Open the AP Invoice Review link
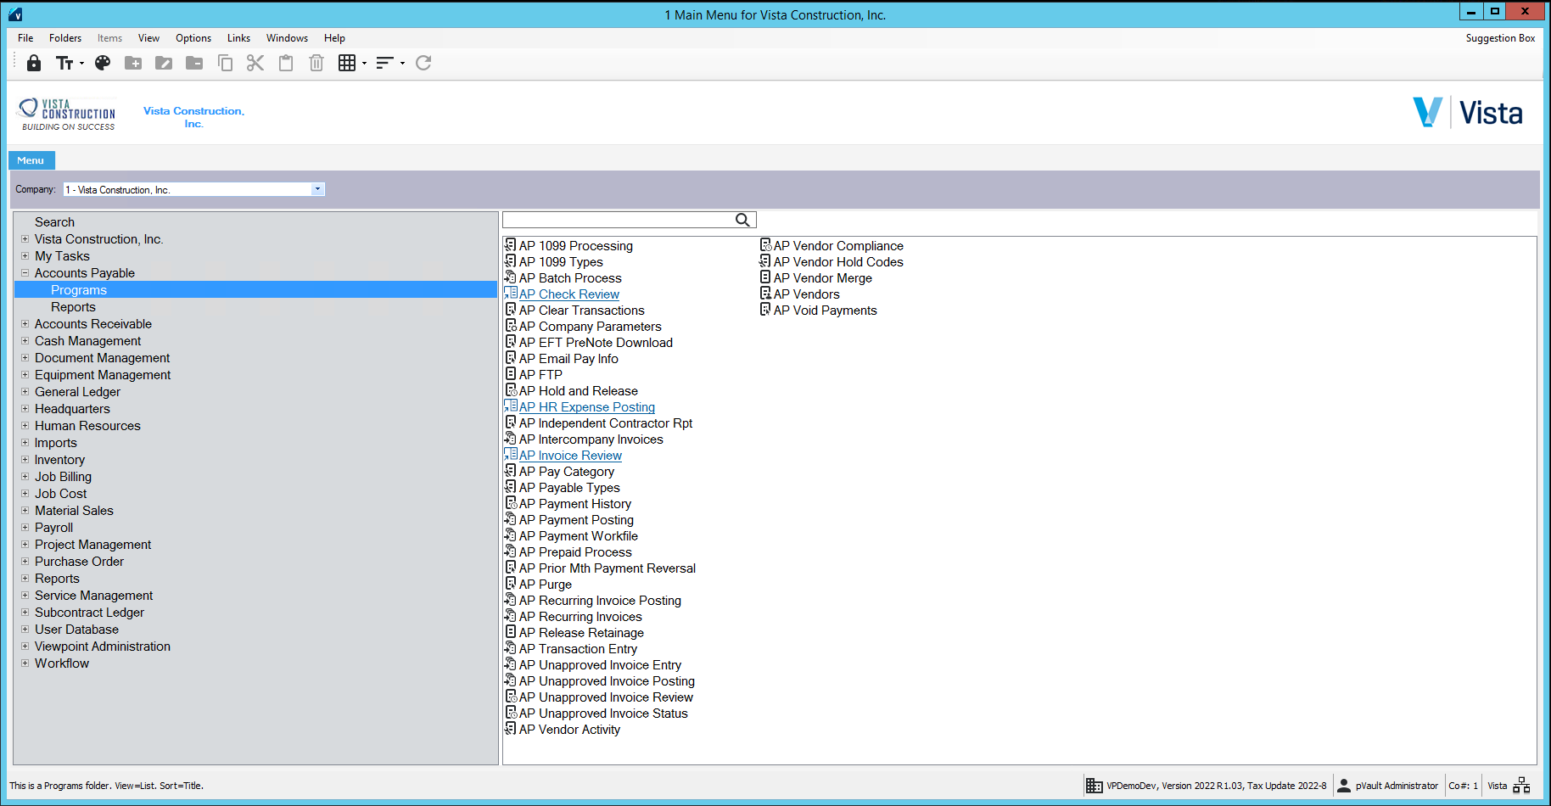Screen dimensions: 1551x806 click(x=570, y=456)
